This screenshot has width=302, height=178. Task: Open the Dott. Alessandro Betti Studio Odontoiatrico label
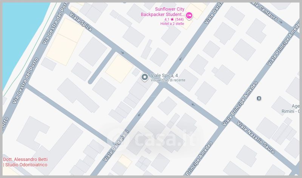pos(25,162)
